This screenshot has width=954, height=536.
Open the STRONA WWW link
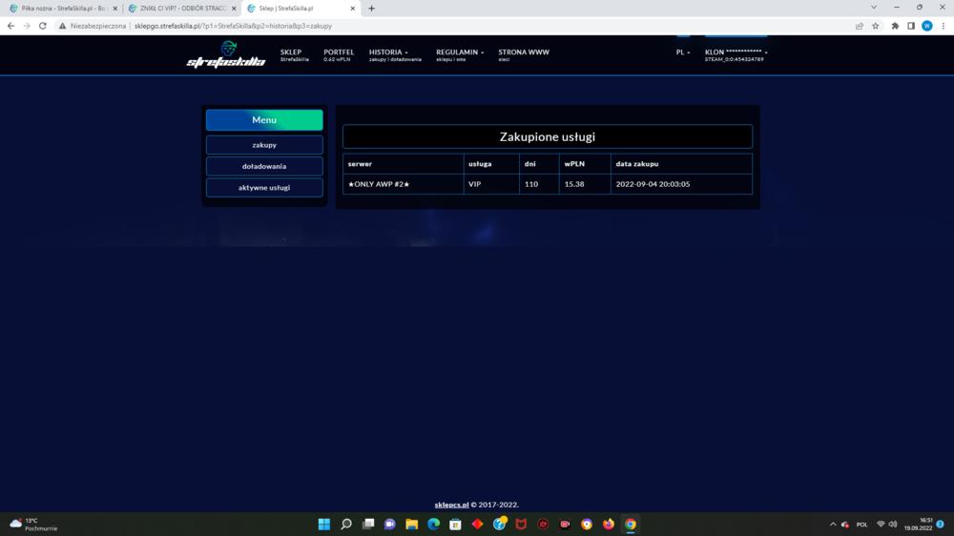523,54
